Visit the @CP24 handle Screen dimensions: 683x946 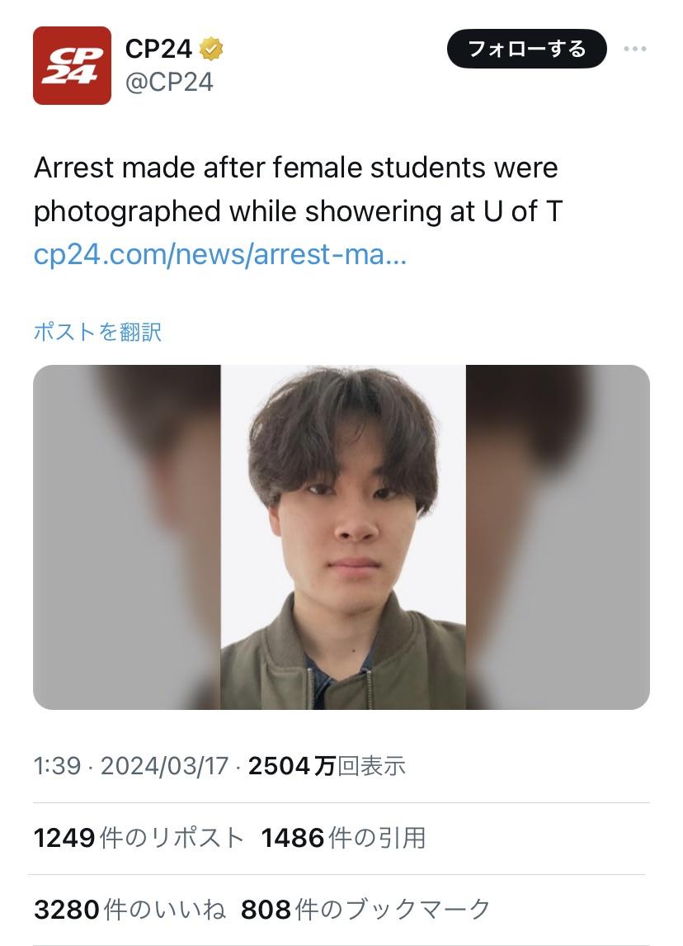(169, 82)
